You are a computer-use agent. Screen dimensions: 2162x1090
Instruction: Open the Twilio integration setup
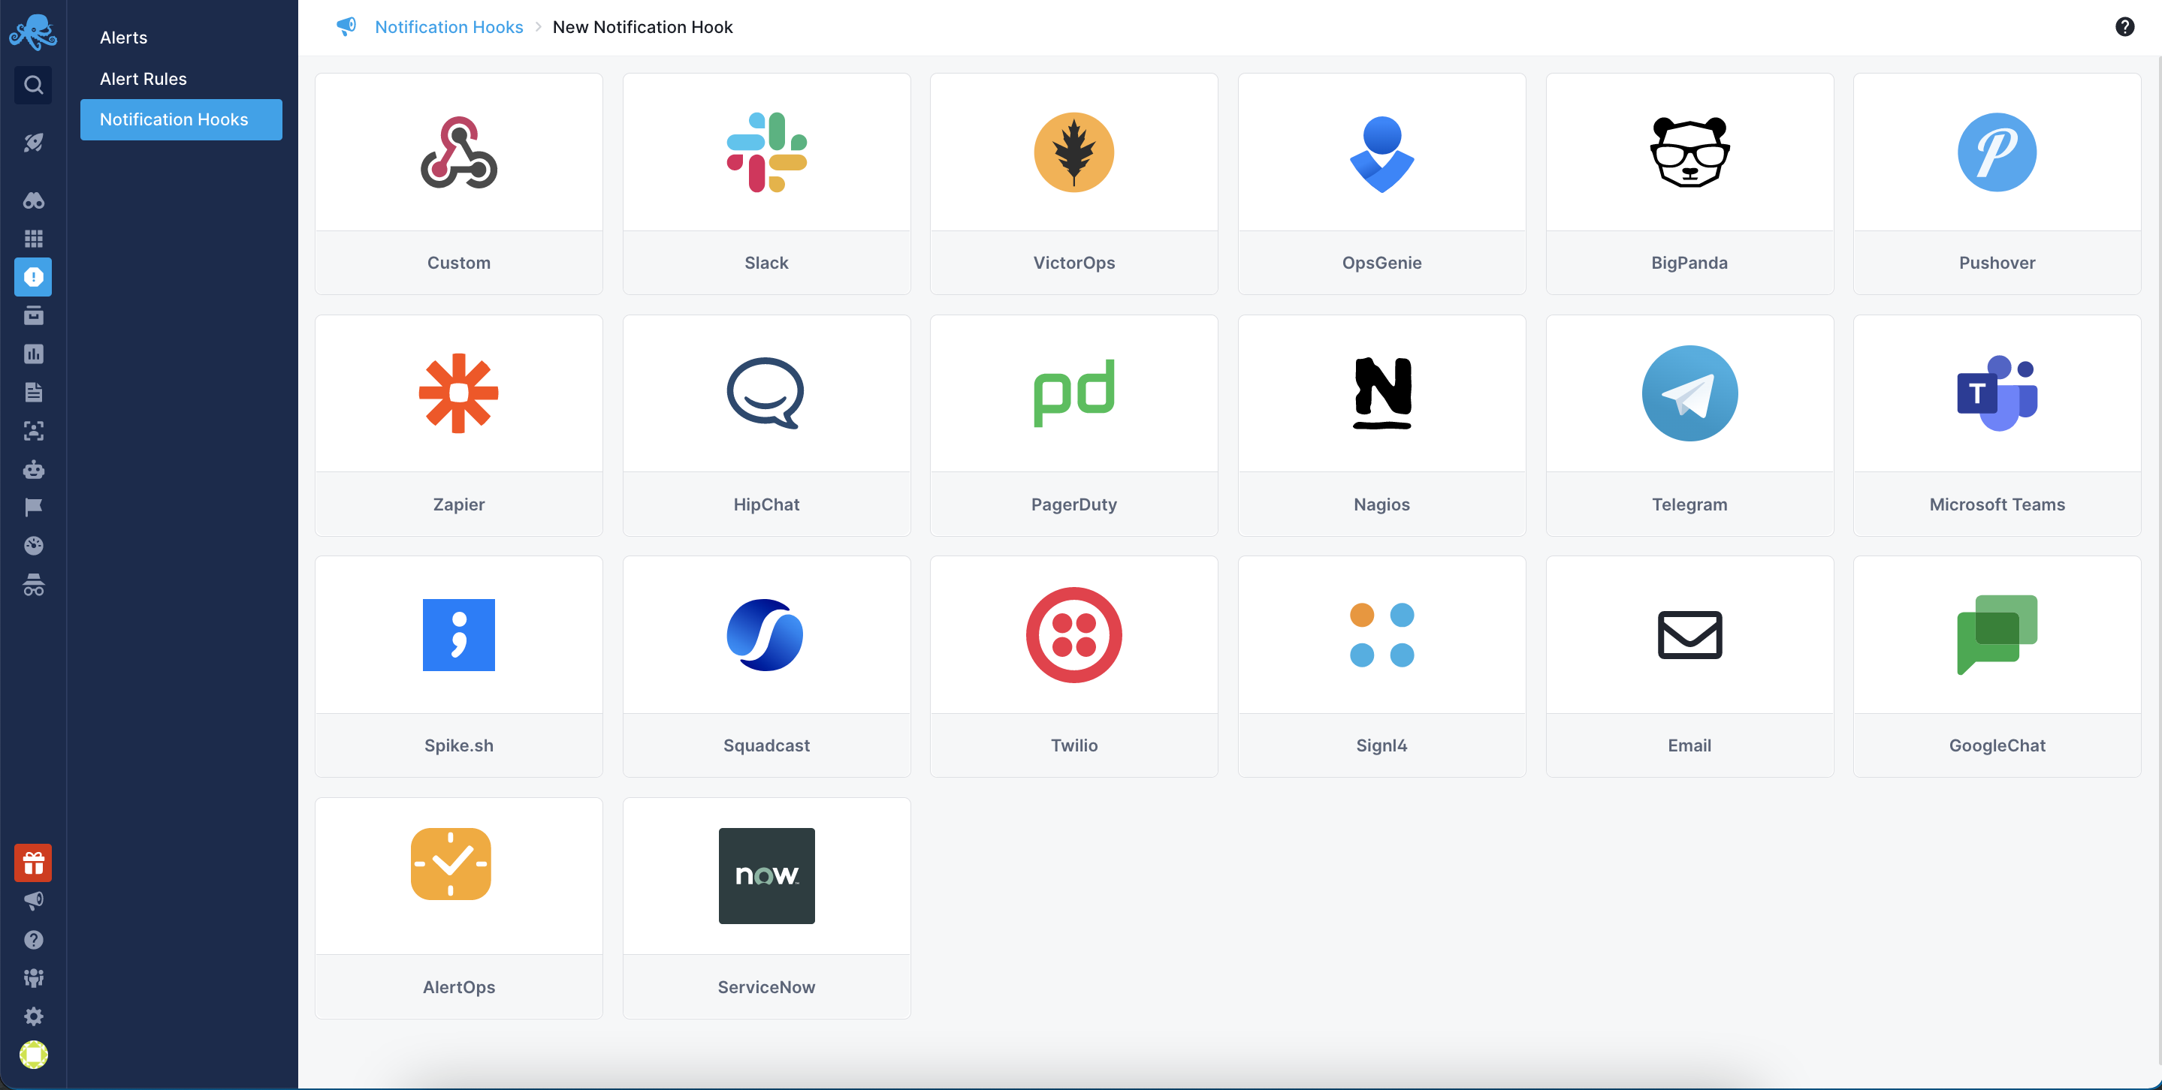click(1073, 666)
